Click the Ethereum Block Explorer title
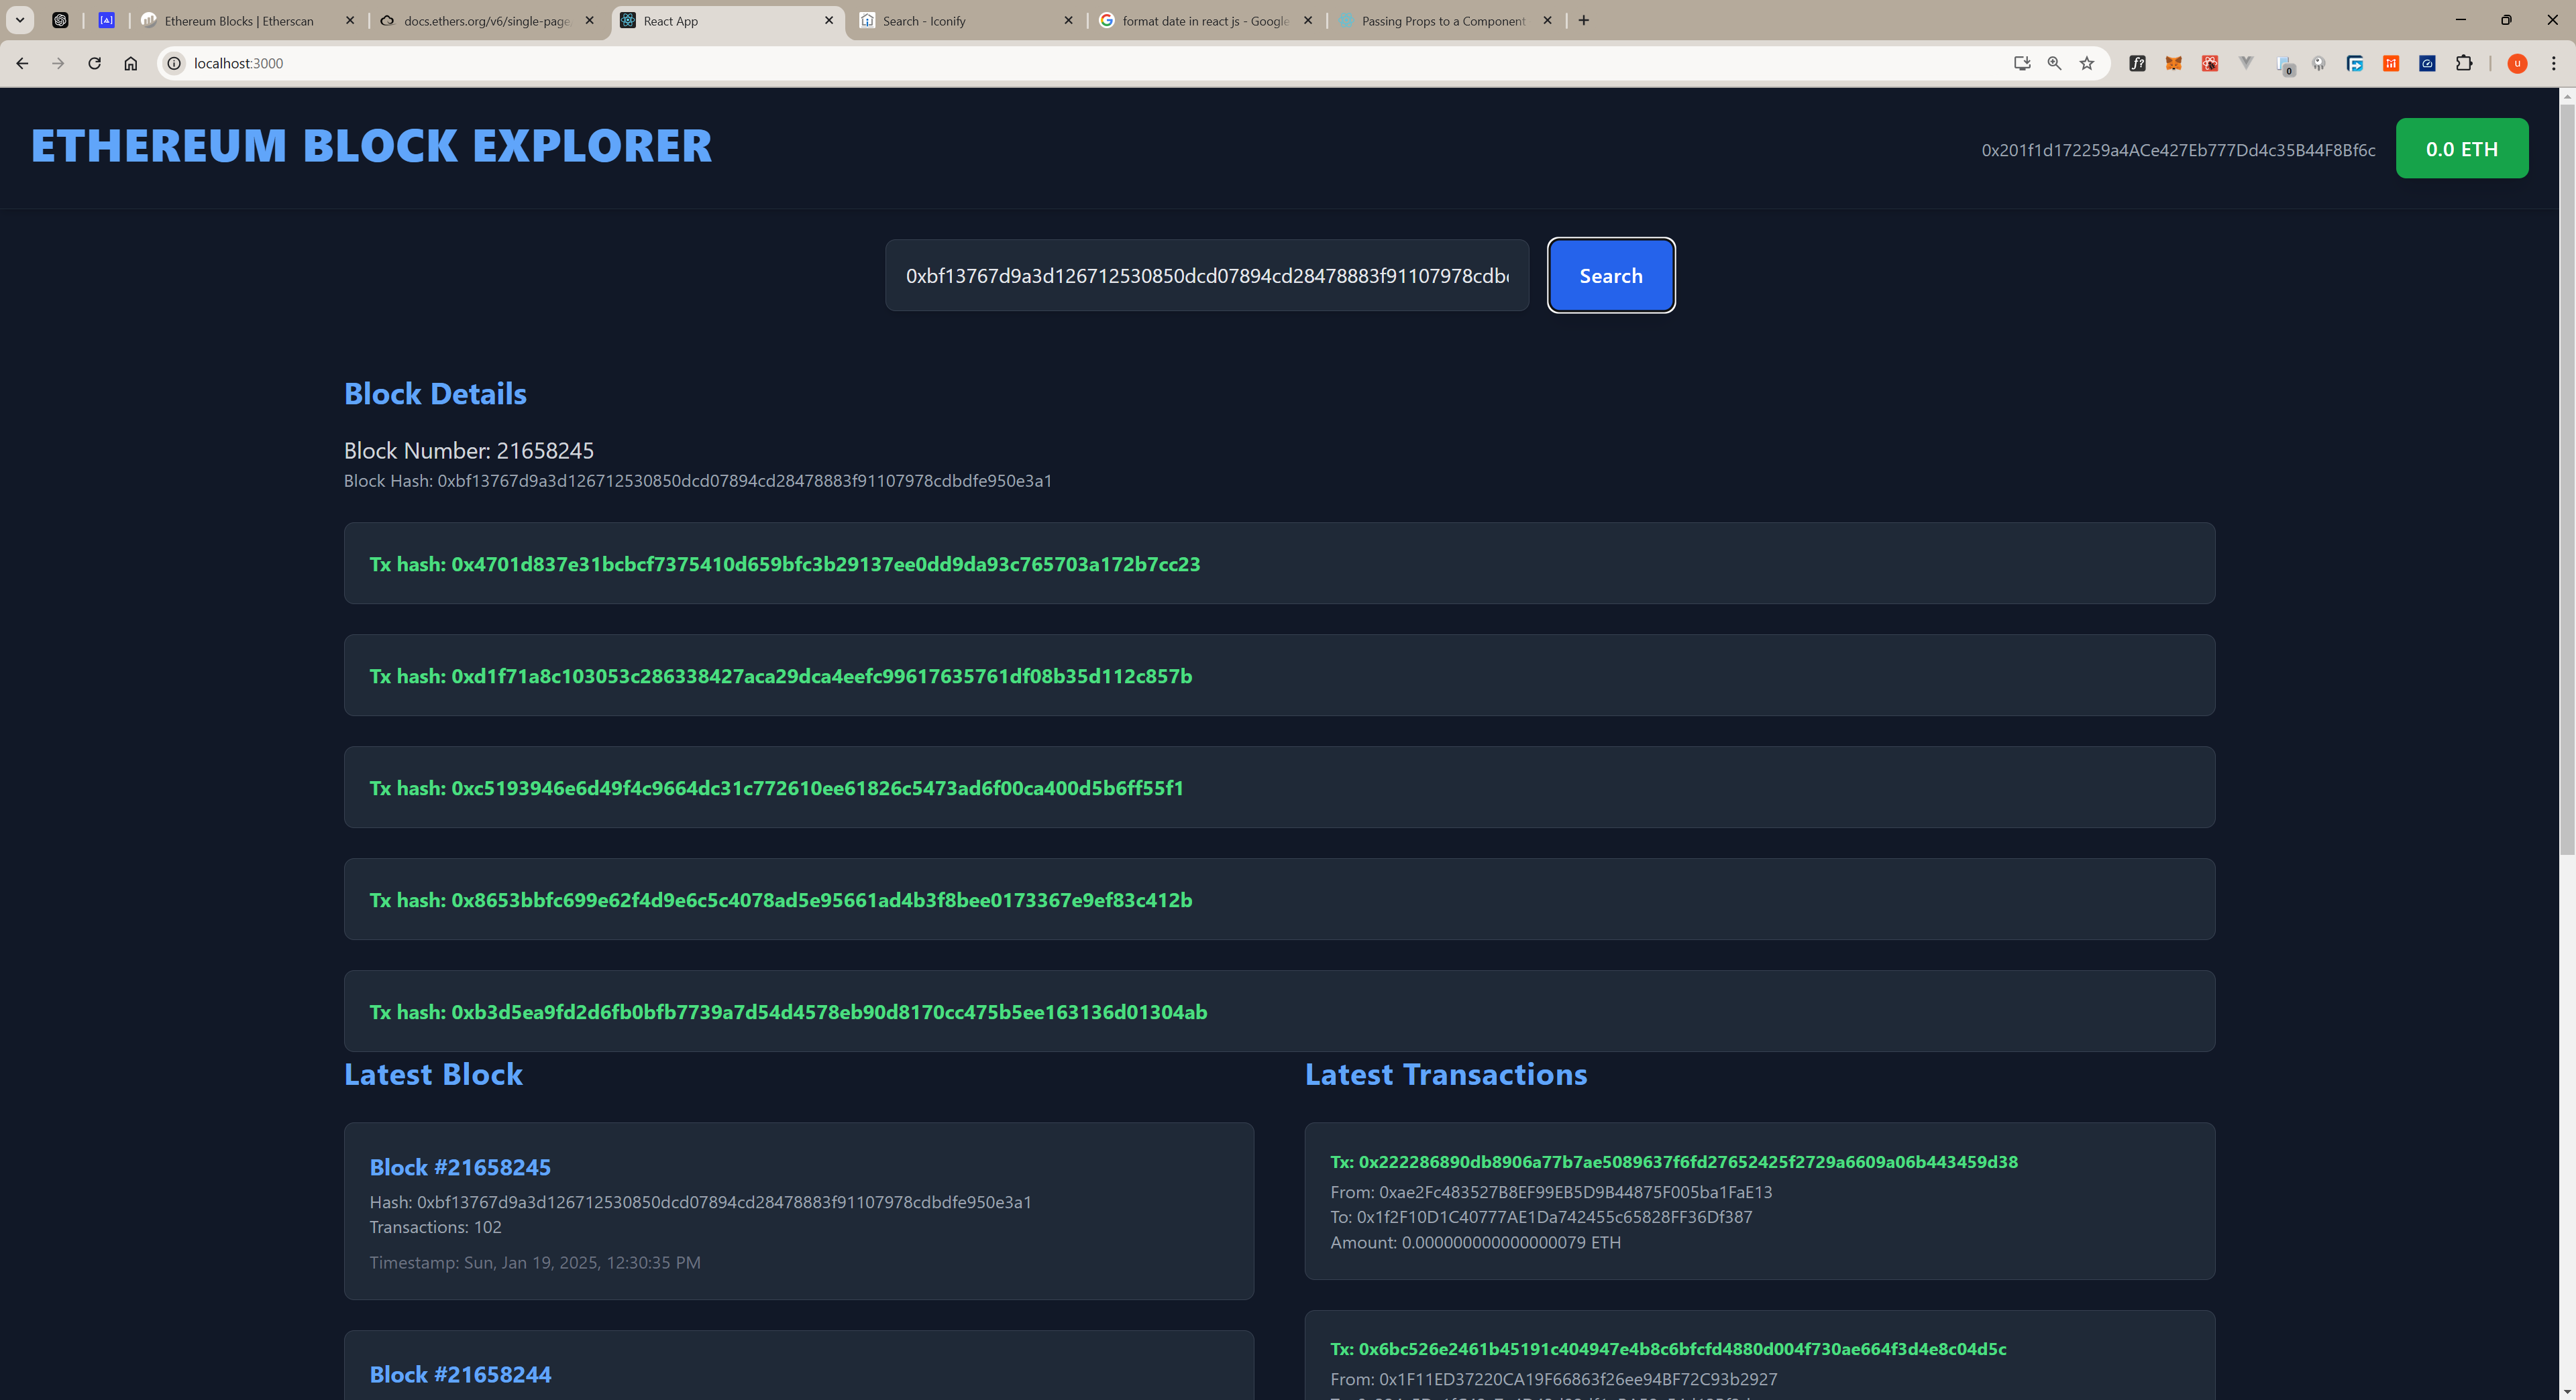Image resolution: width=2576 pixels, height=1400 pixels. [x=371, y=146]
